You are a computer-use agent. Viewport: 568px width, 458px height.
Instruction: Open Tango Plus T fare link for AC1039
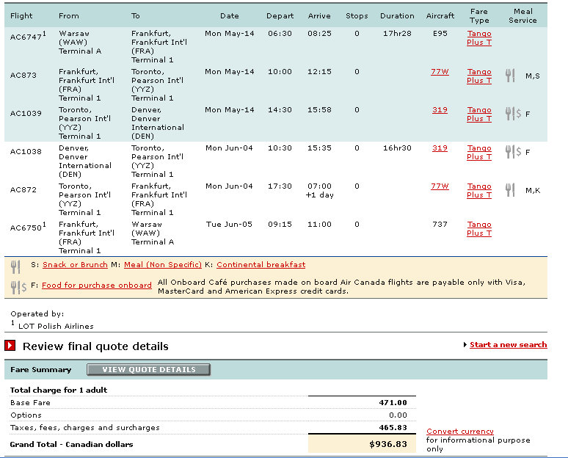click(x=479, y=114)
